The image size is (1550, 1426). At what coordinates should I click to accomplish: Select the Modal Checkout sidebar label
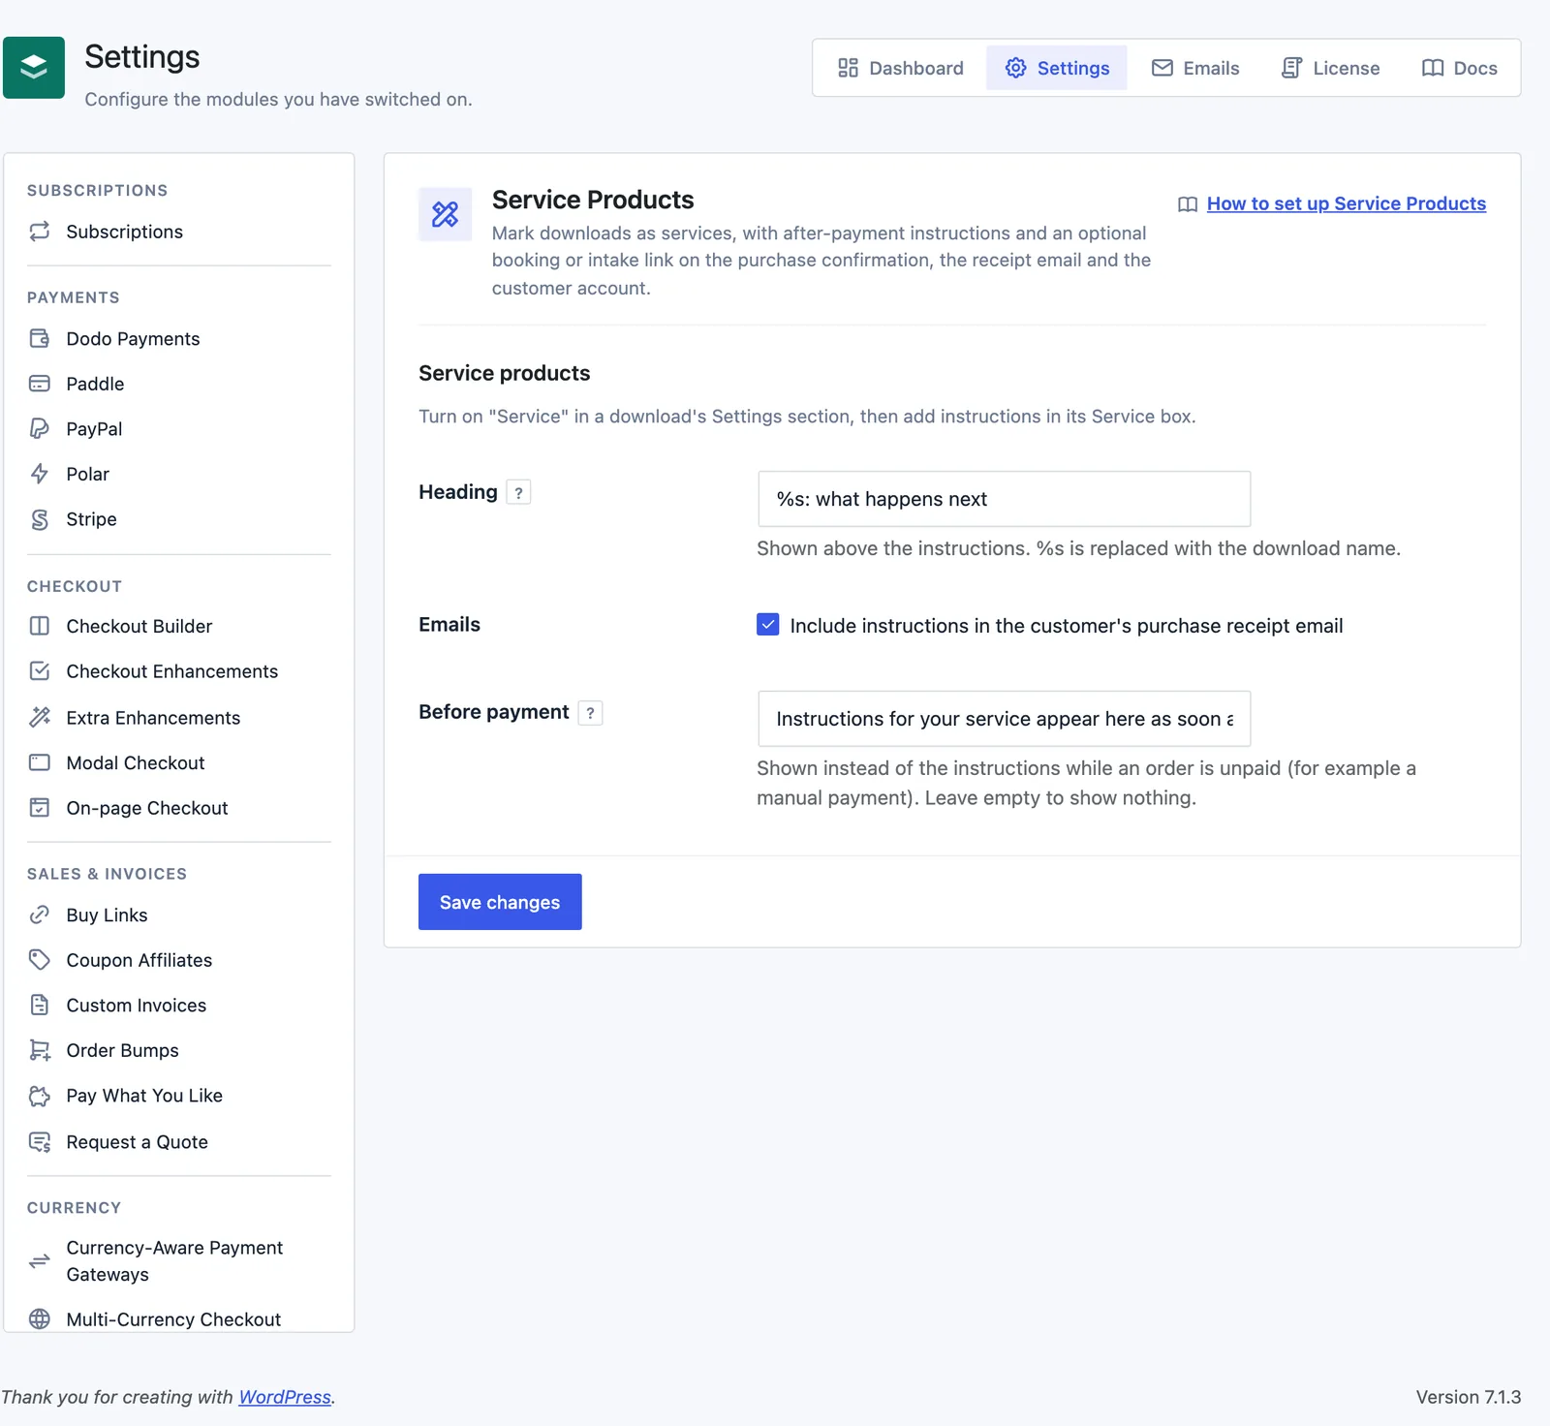[136, 762]
